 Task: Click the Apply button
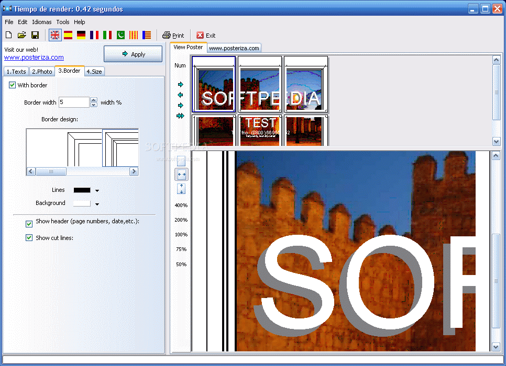point(133,54)
